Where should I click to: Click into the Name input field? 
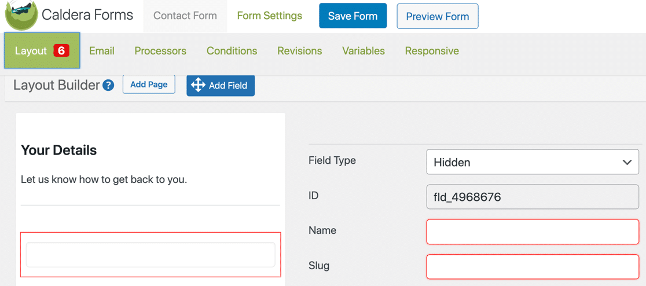(x=532, y=231)
